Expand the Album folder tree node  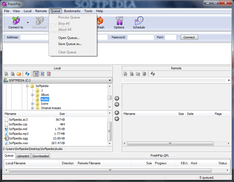(x=32, y=95)
